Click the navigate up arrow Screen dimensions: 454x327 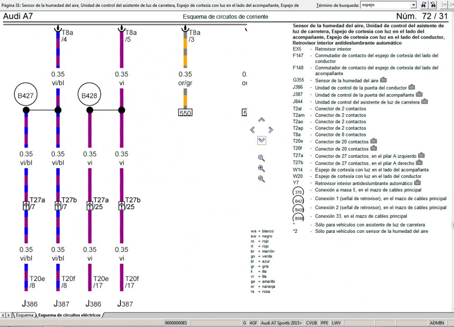coord(262,120)
